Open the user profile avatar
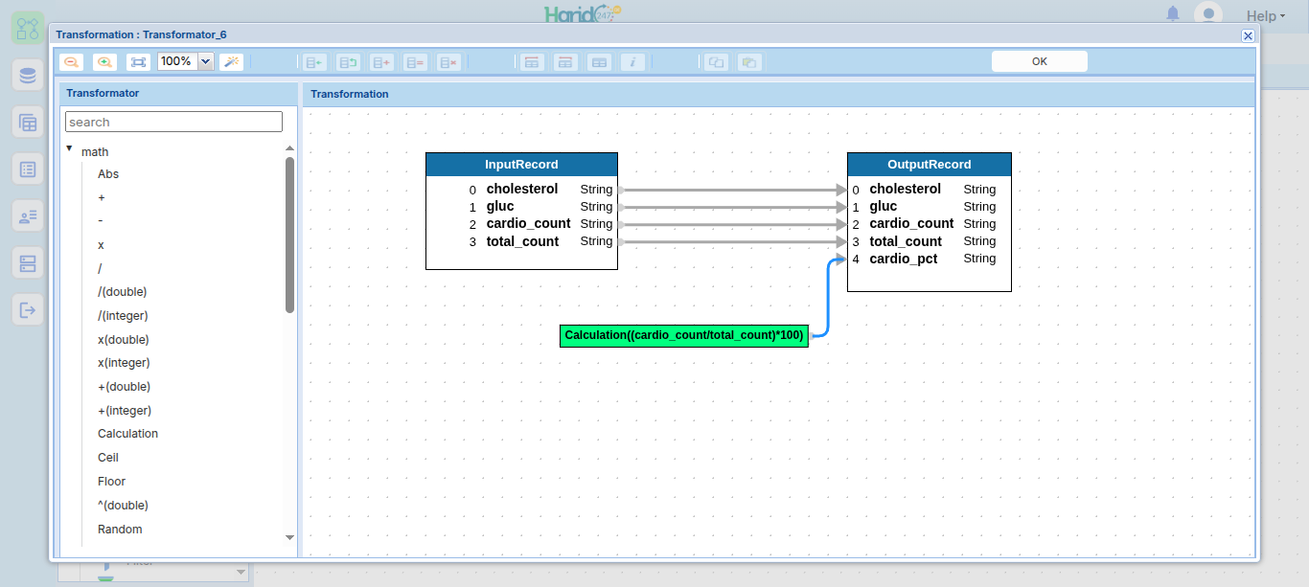1309x587 pixels. tap(1207, 14)
